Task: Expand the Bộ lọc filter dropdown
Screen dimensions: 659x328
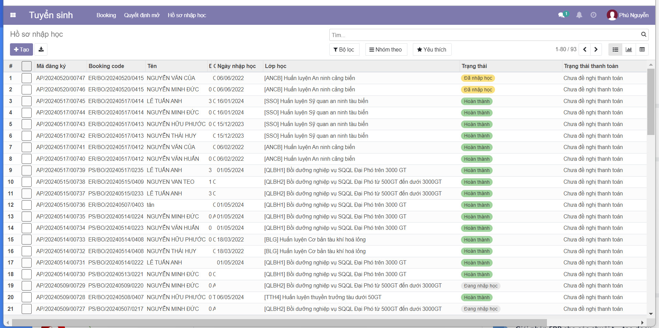Action: point(344,49)
